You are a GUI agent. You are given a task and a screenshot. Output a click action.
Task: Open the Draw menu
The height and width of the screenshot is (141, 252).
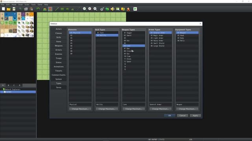point(20,5)
